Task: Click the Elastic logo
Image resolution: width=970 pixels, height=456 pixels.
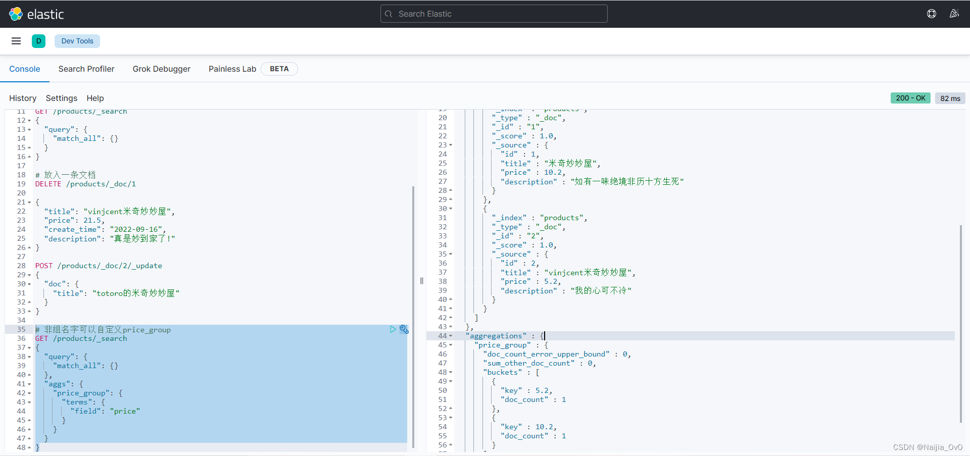Action: pyautogui.click(x=36, y=14)
